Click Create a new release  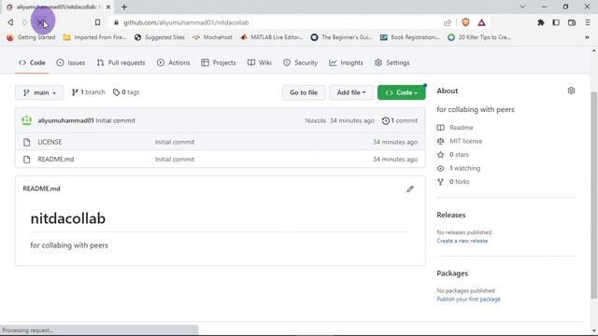(x=462, y=241)
